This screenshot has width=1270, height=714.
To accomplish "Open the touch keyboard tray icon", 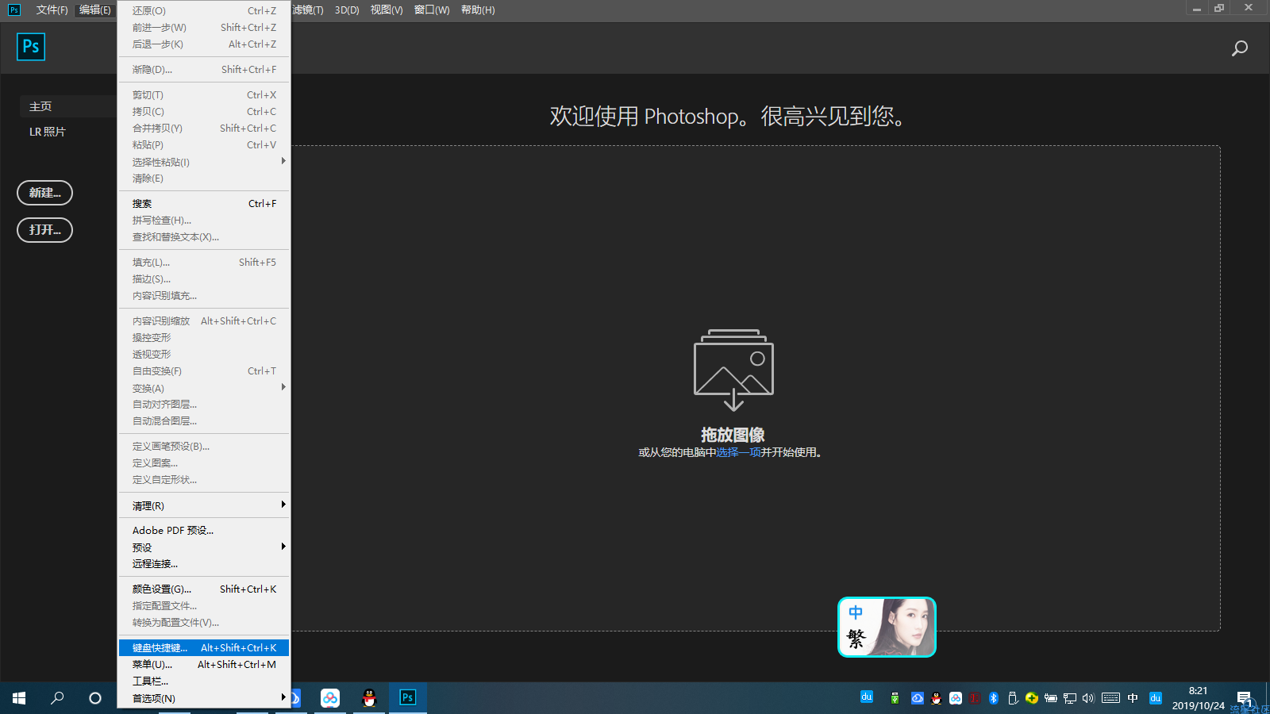I will [x=1110, y=698].
